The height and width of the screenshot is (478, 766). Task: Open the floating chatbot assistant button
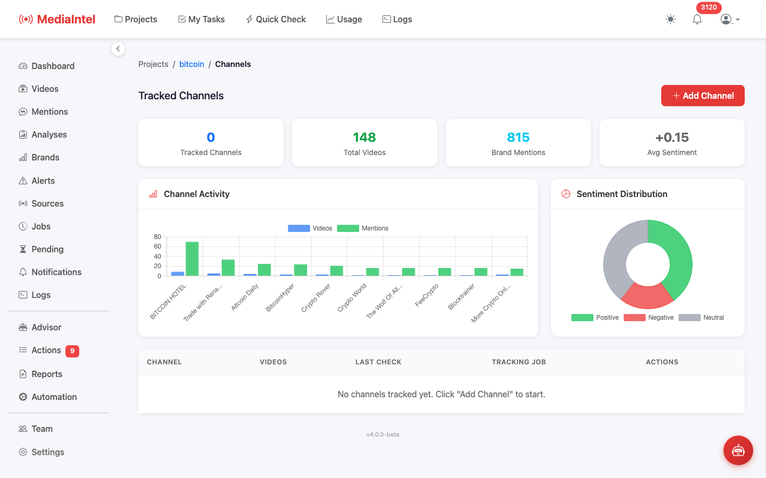pyautogui.click(x=738, y=450)
